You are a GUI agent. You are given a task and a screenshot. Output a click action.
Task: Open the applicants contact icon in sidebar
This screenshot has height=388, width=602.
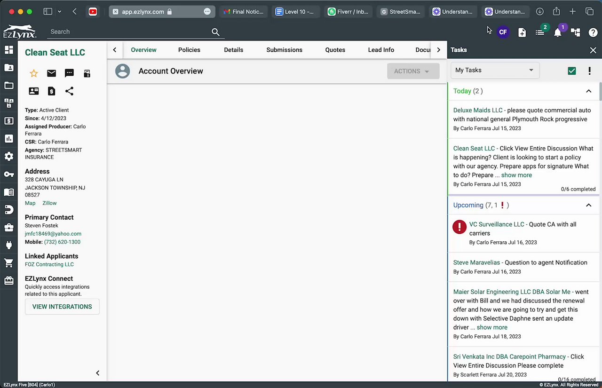pos(8,68)
